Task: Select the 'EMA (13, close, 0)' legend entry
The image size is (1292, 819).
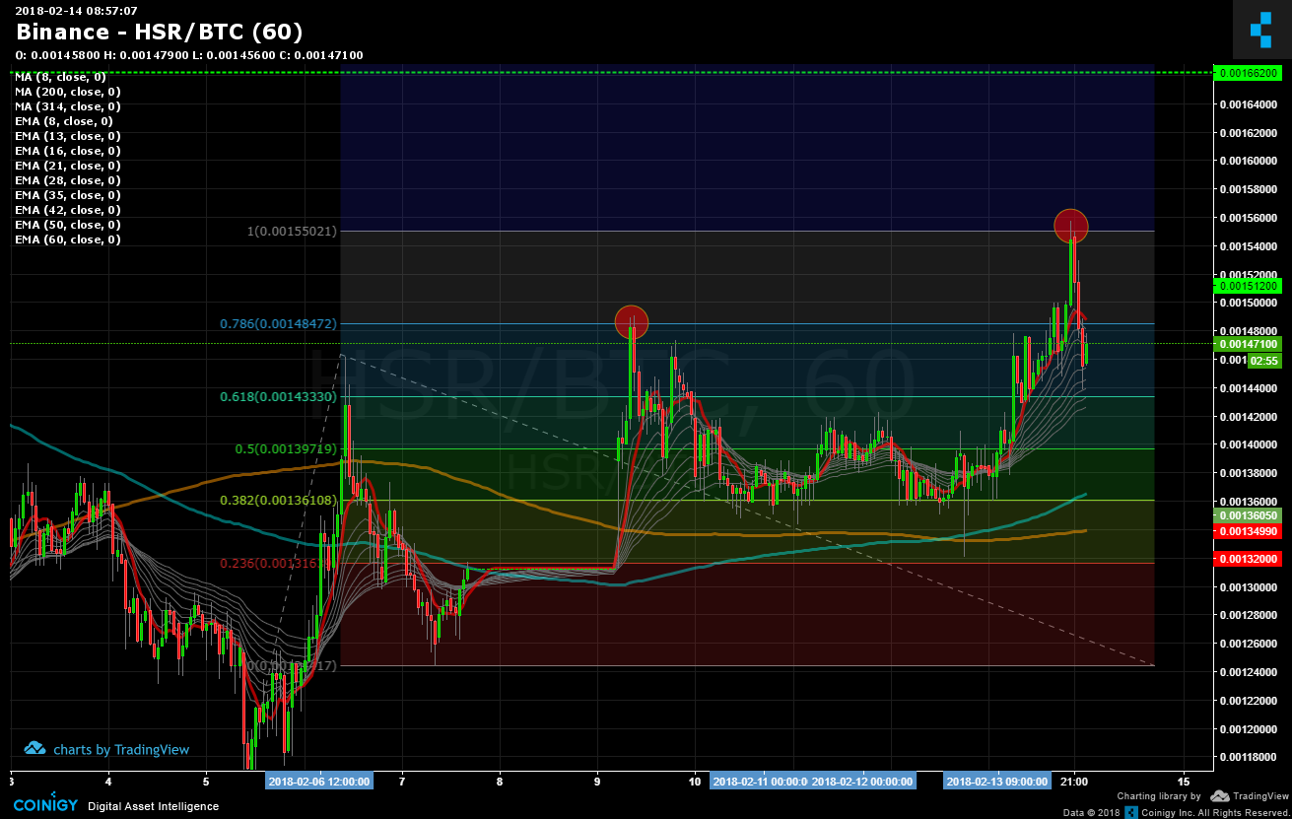Action: pyautogui.click(x=68, y=135)
